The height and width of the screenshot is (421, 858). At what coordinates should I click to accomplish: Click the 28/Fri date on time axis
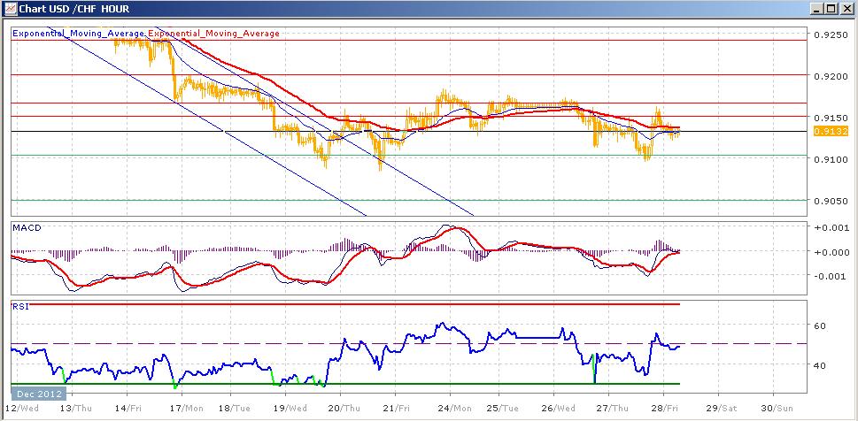pos(665,409)
